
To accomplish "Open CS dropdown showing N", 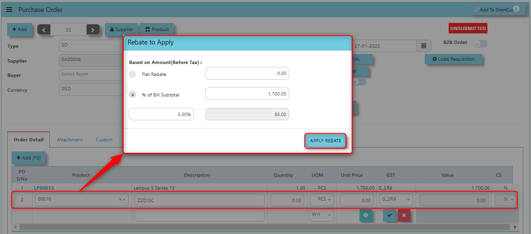I will (x=506, y=200).
